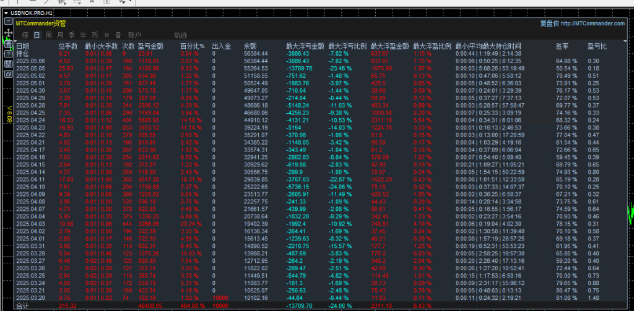Select the 2025.05.06 date row
The height and width of the screenshot is (311, 634).
pyautogui.click(x=31, y=61)
